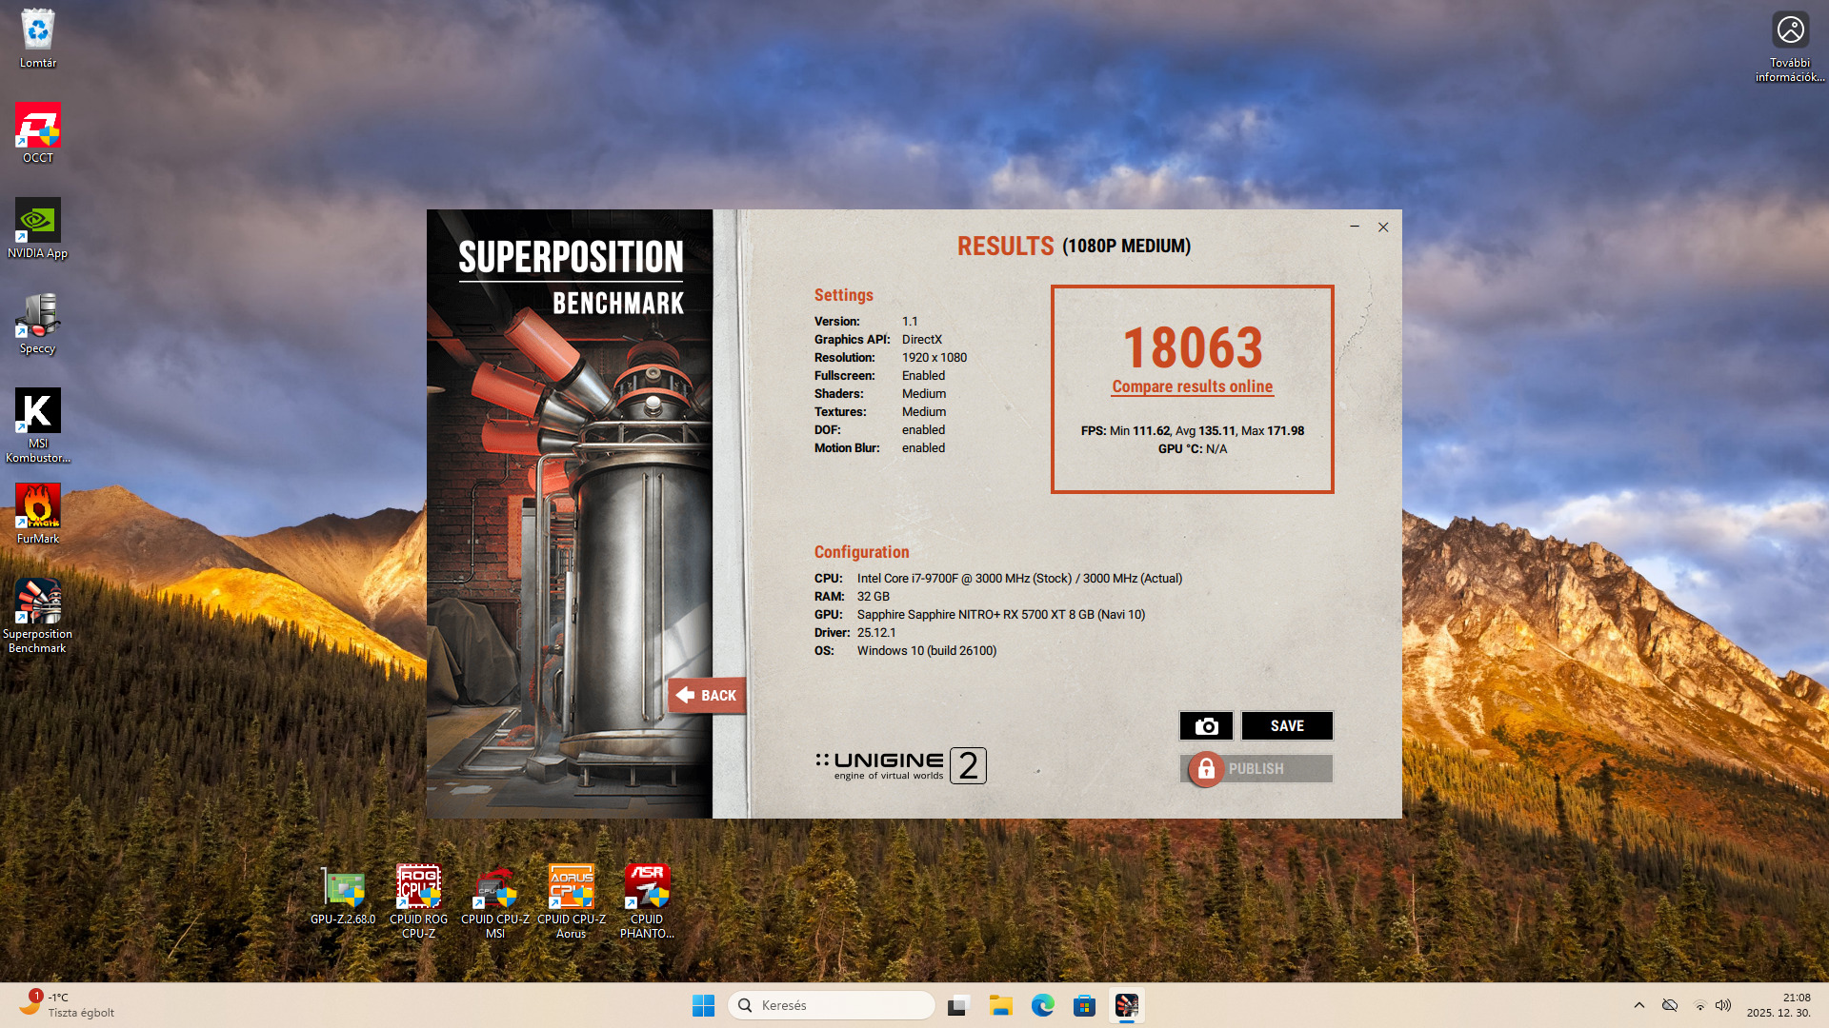1829x1028 pixels.
Task: Open the volume control in tray
Action: click(x=1723, y=1005)
